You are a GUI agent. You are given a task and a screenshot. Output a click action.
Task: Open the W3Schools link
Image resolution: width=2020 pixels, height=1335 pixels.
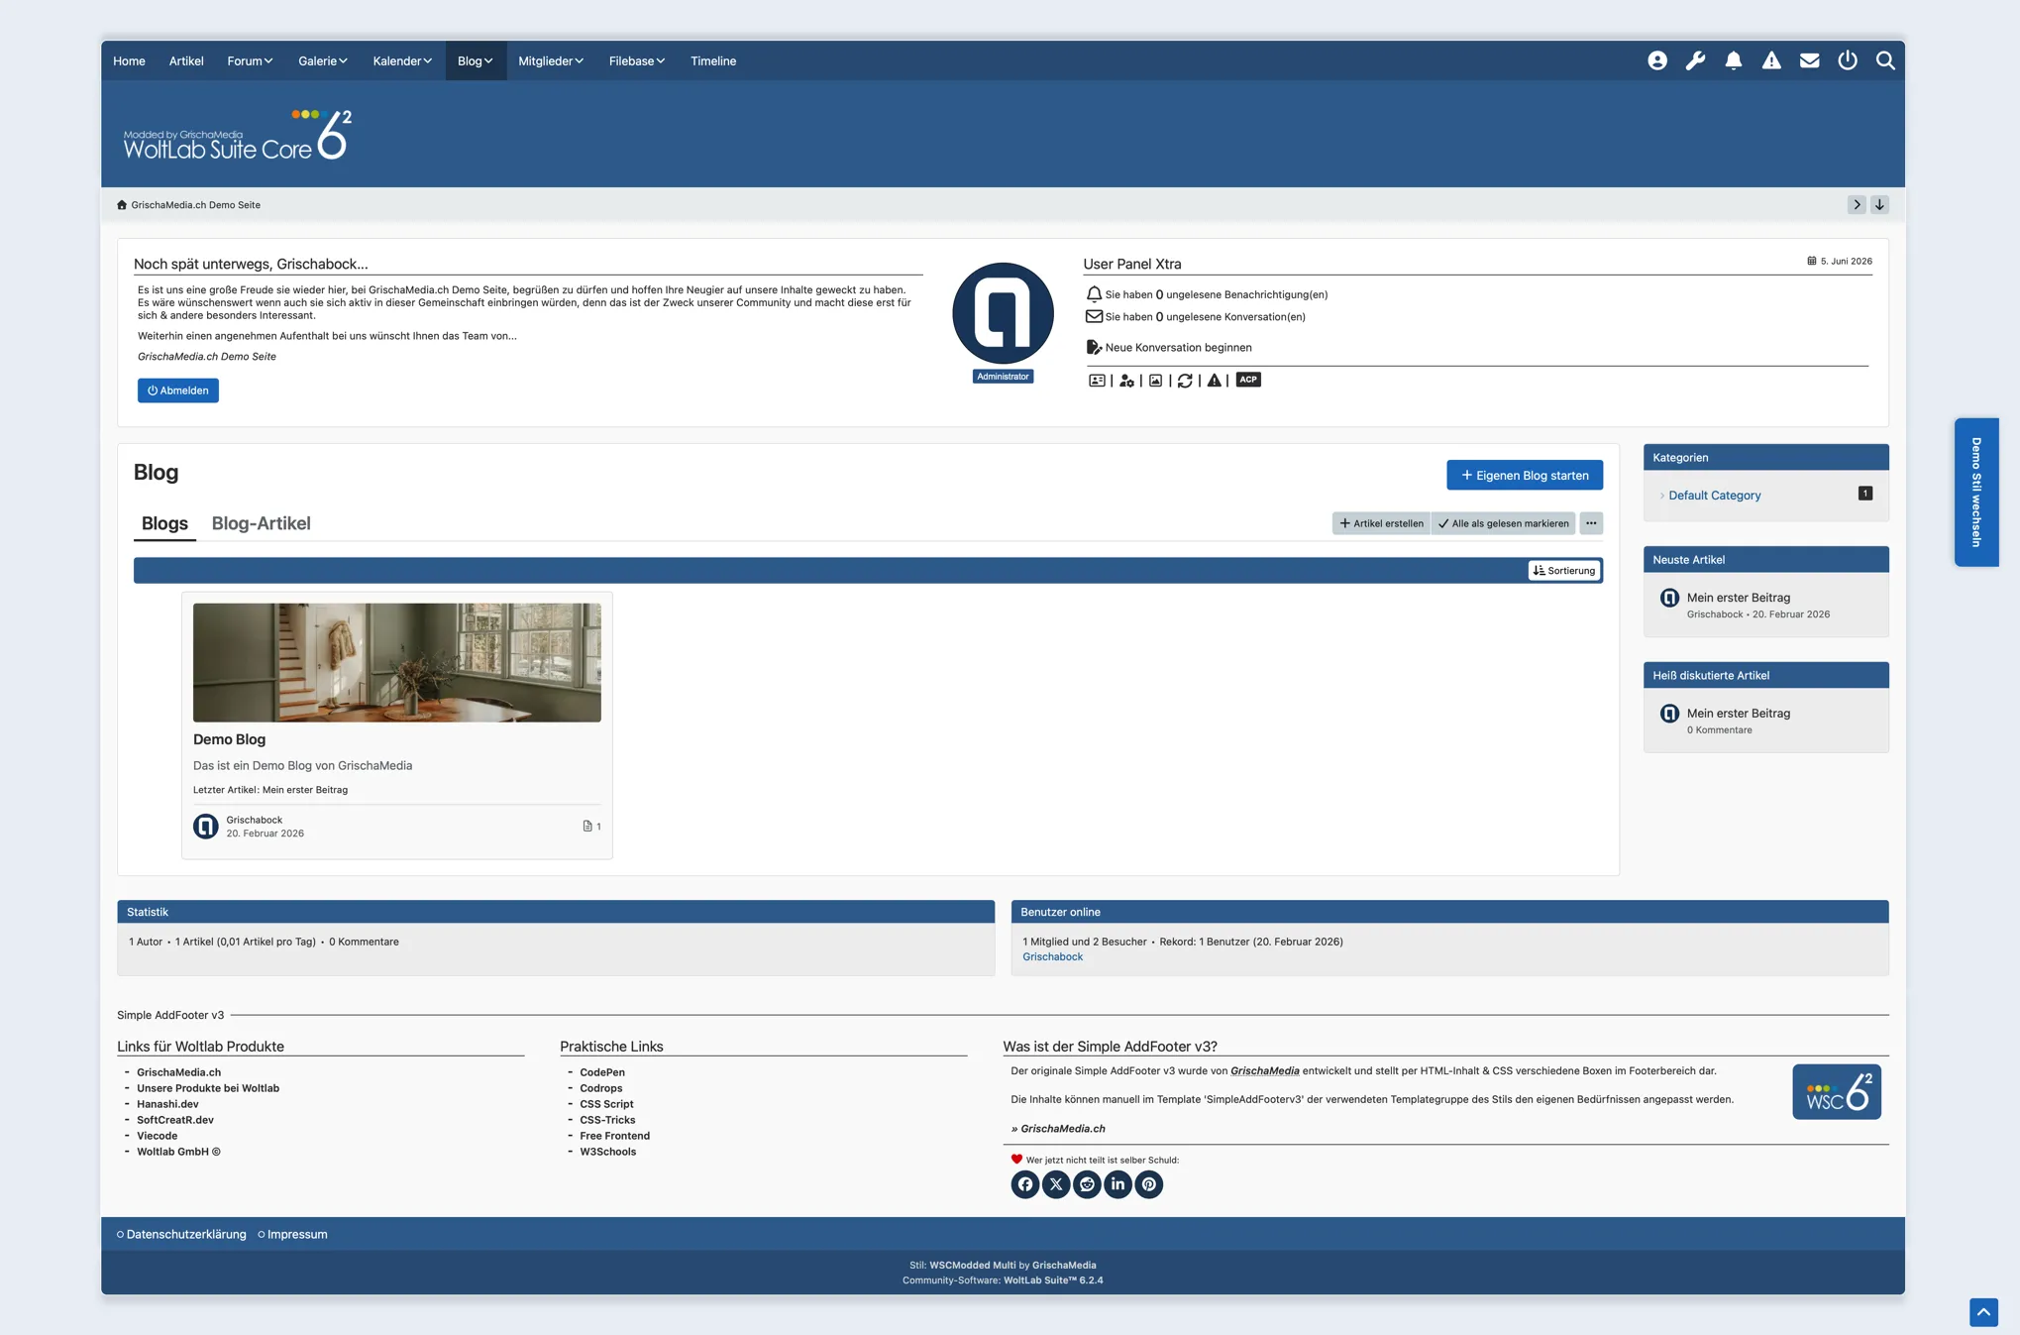(608, 1152)
